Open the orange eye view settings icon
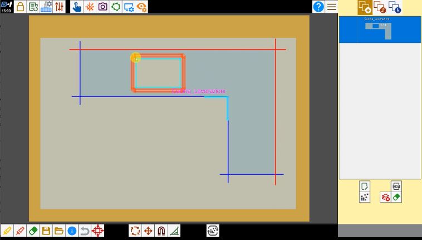 click(x=141, y=7)
